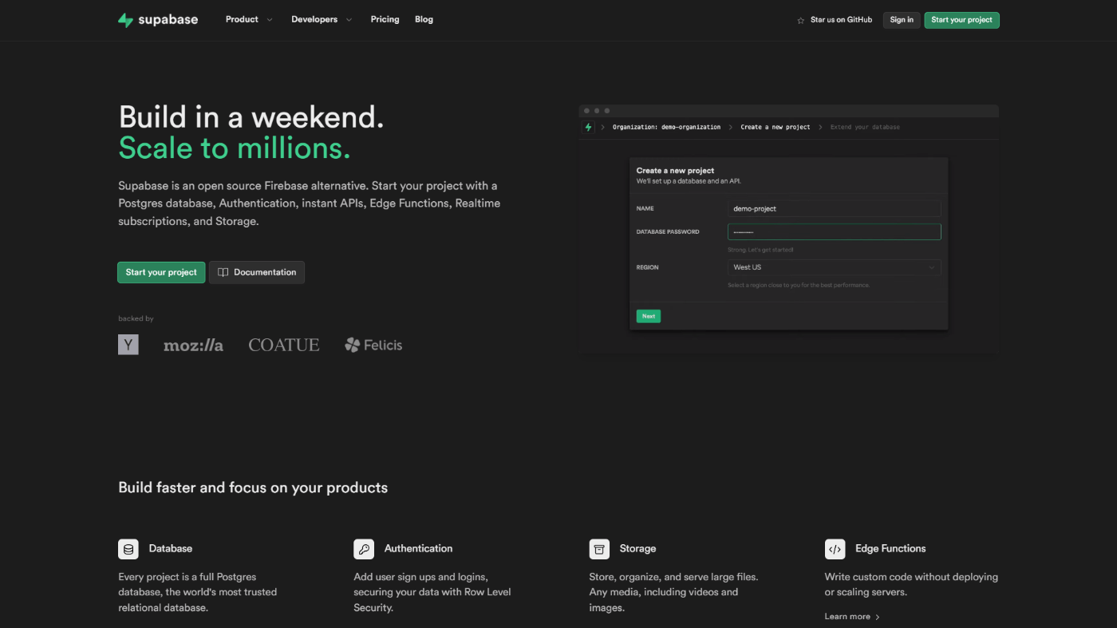Open the Documentation button
Image resolution: width=1117 pixels, height=628 pixels.
257,272
